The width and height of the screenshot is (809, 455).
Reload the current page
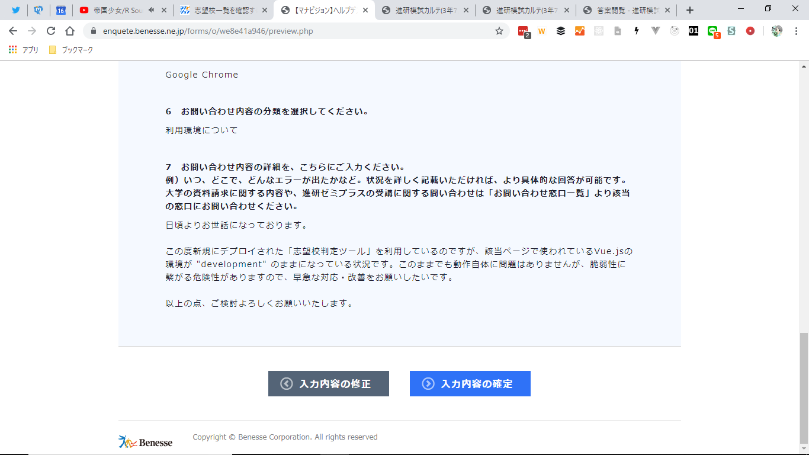tap(51, 31)
